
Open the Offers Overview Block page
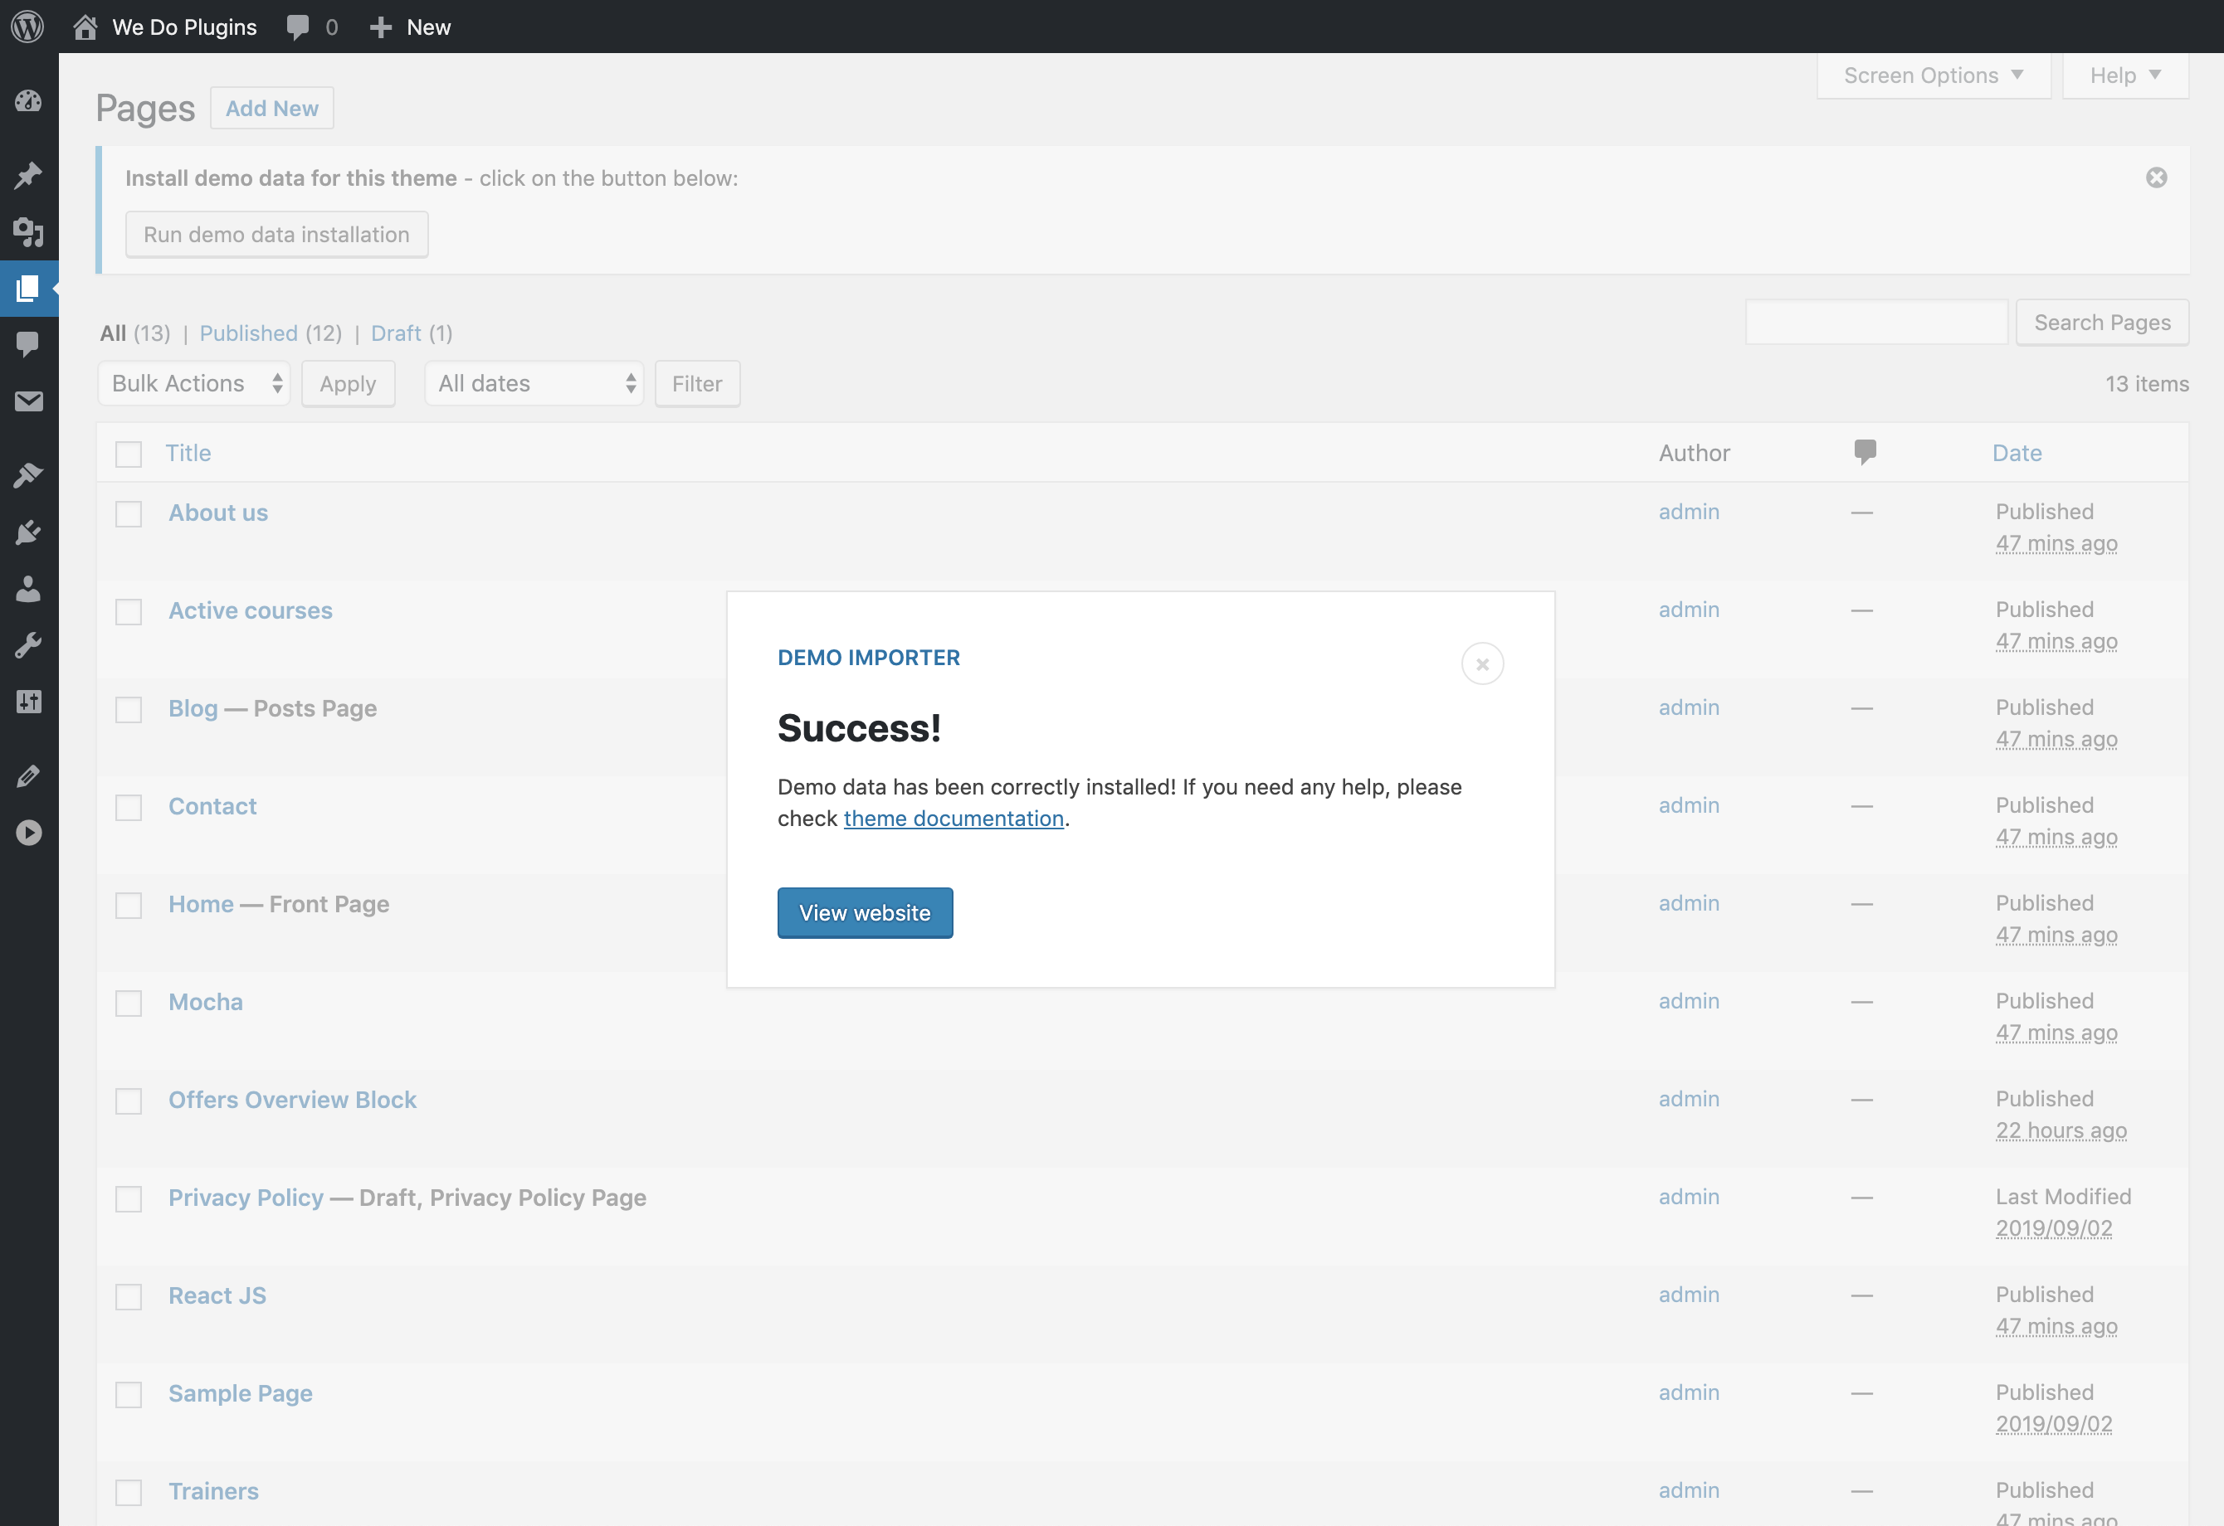click(292, 1100)
